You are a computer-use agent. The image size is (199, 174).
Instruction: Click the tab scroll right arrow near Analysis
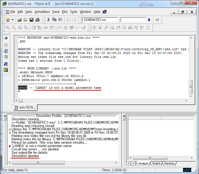[133, 163]
